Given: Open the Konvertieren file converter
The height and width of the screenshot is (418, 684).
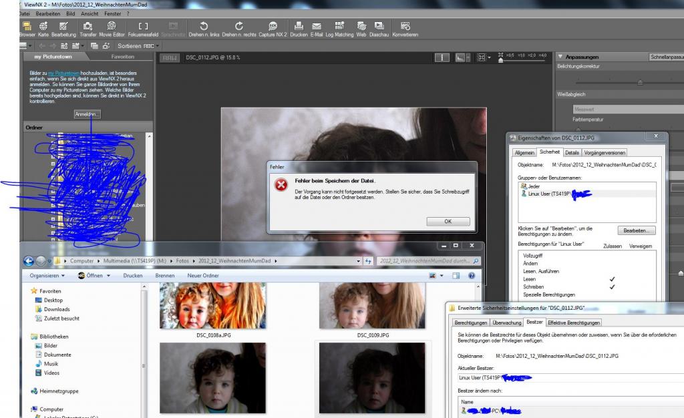Looking at the screenshot, I should pos(405,29).
